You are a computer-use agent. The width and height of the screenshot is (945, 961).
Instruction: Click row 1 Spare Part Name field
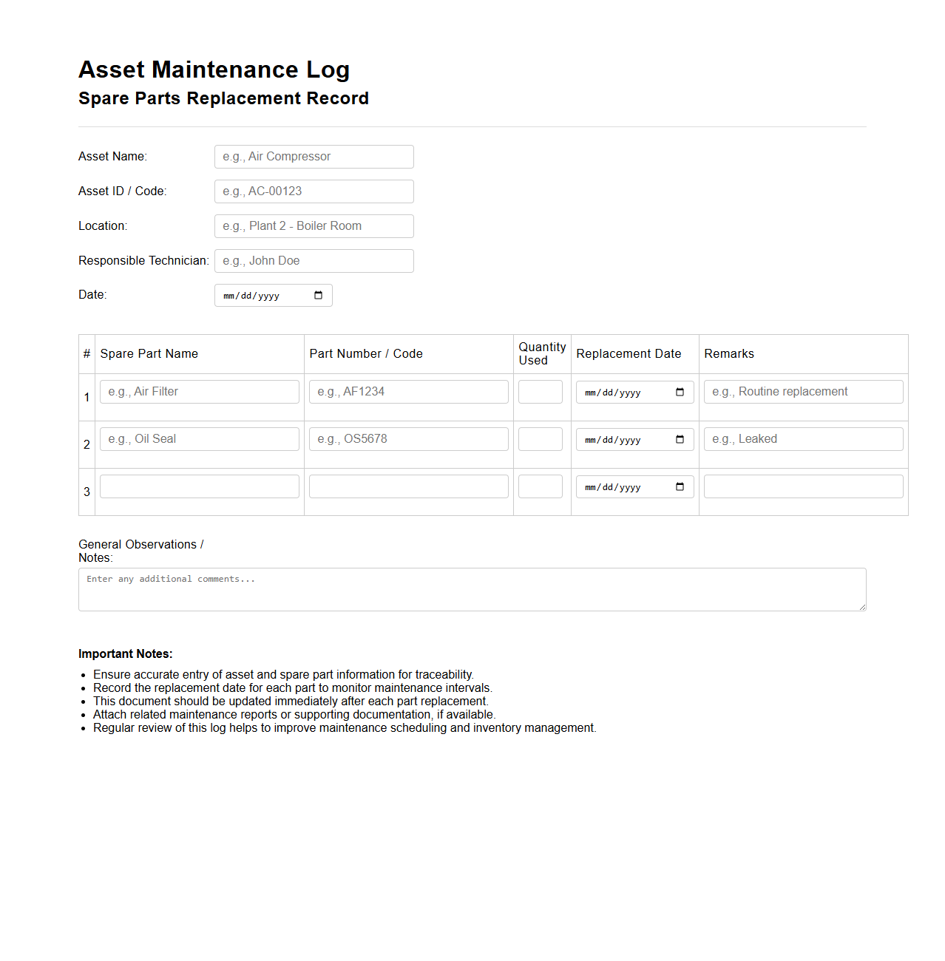click(x=200, y=392)
